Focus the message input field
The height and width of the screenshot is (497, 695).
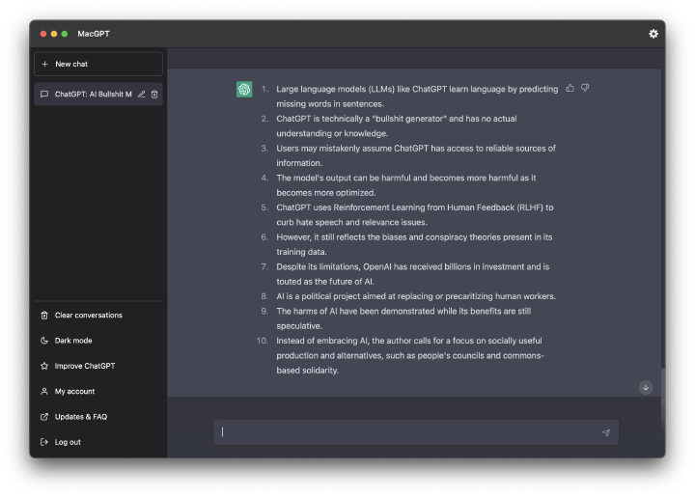[416, 432]
